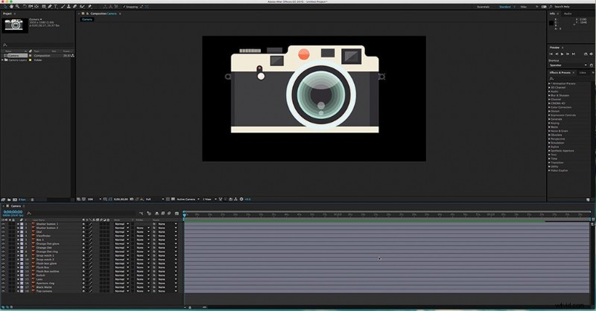This screenshot has height=311, width=596.
Task: Open the timeline Graph Editor
Action: tap(177, 214)
